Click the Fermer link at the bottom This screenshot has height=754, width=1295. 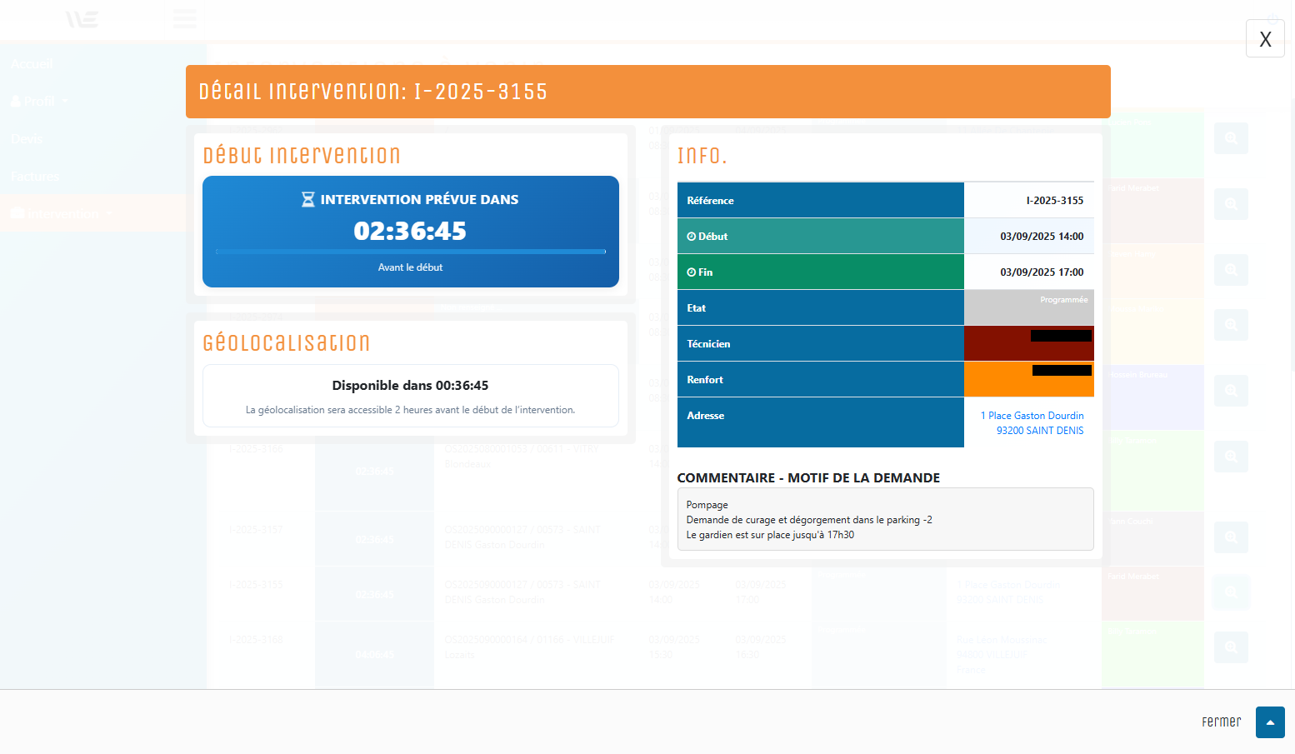pos(1221,722)
